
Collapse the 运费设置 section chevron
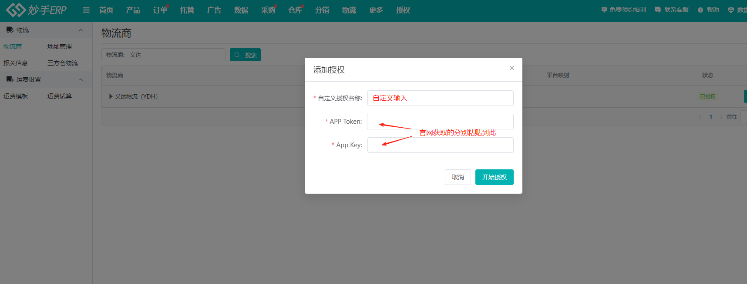[81, 79]
